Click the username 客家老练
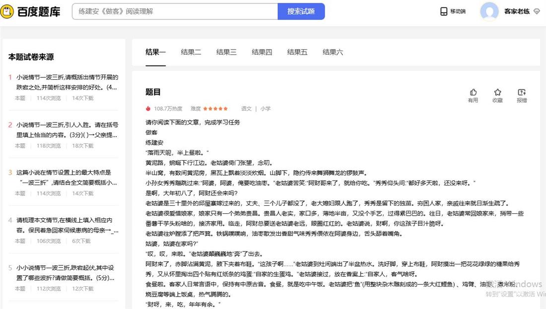546x309 pixels. [x=517, y=11]
